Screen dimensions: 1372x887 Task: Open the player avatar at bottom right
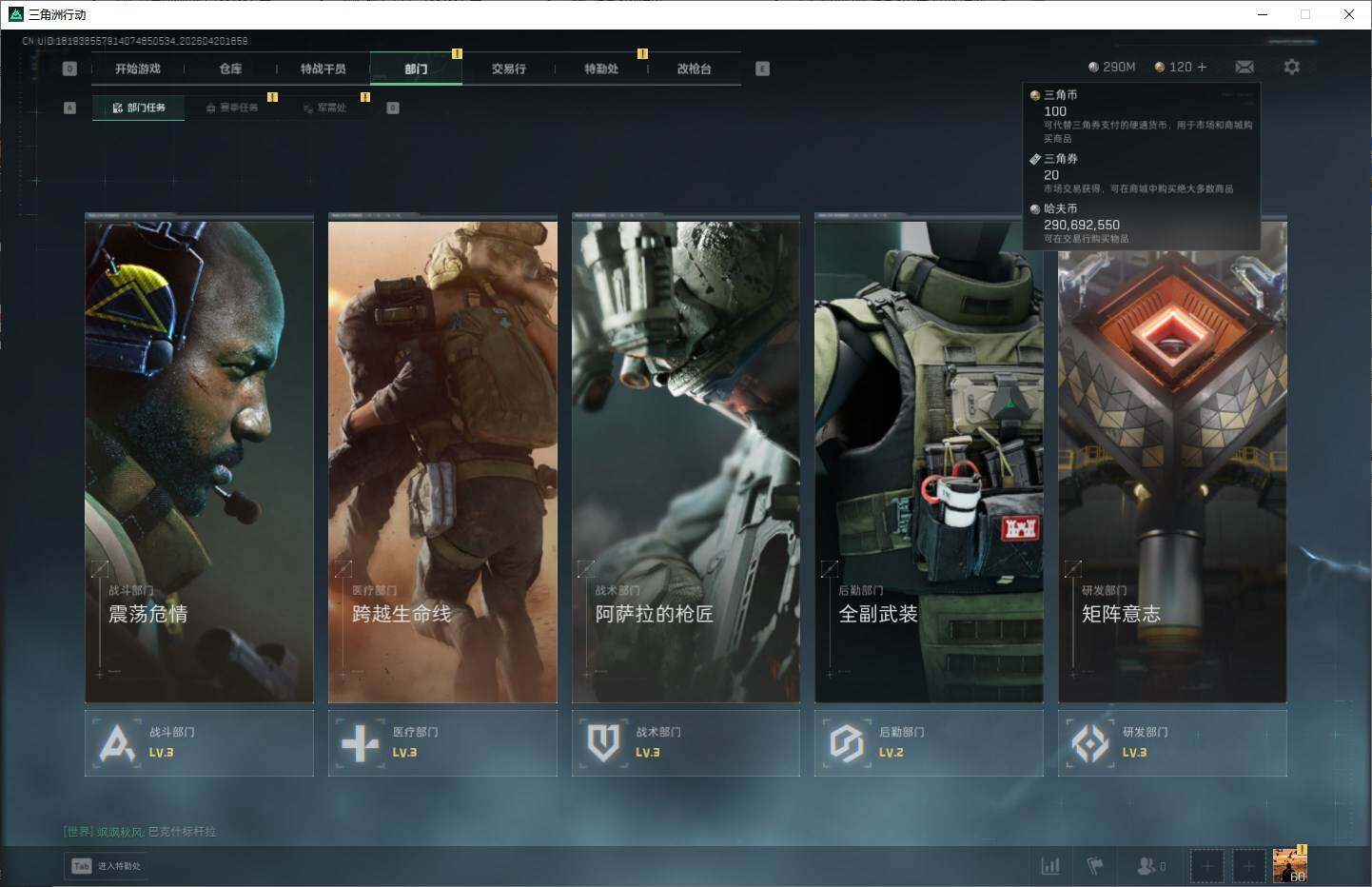tap(1289, 866)
